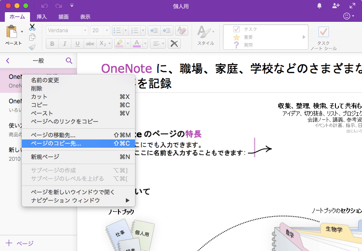Choose ページを新しいウインドウで開く menu item
The image size is (362, 251).
[78, 192]
